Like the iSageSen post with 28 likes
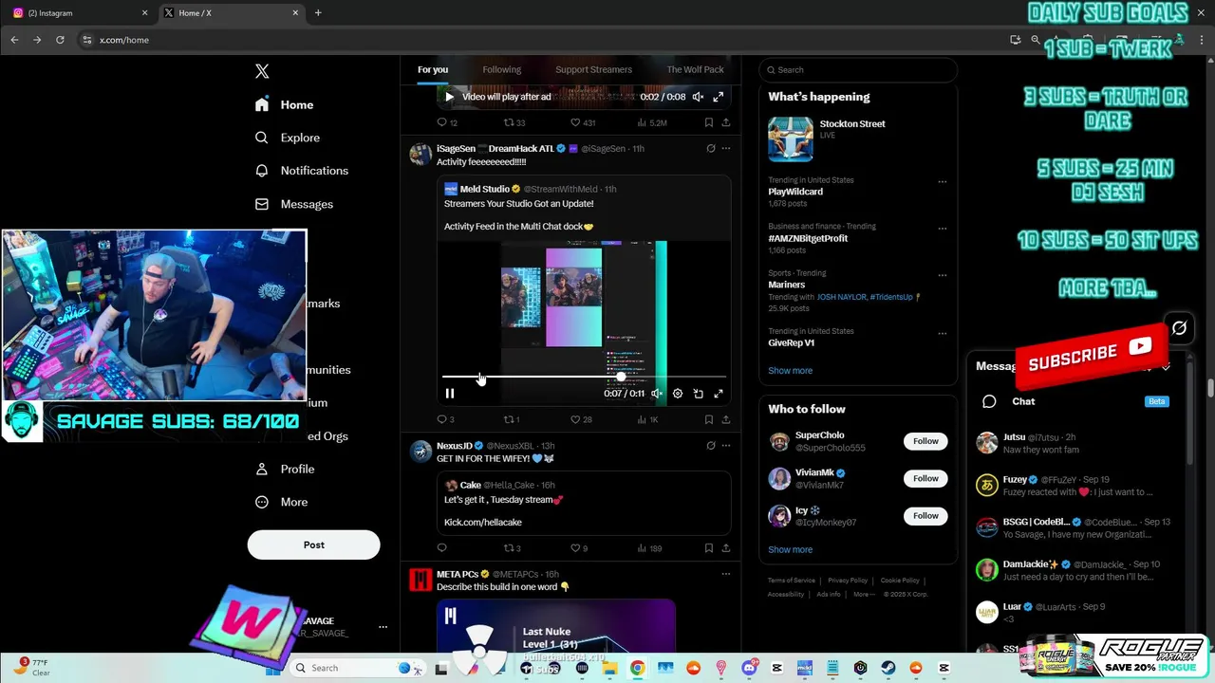1215x683 pixels. coord(581,419)
